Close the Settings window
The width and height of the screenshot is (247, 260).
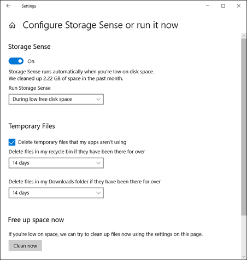[239, 6]
